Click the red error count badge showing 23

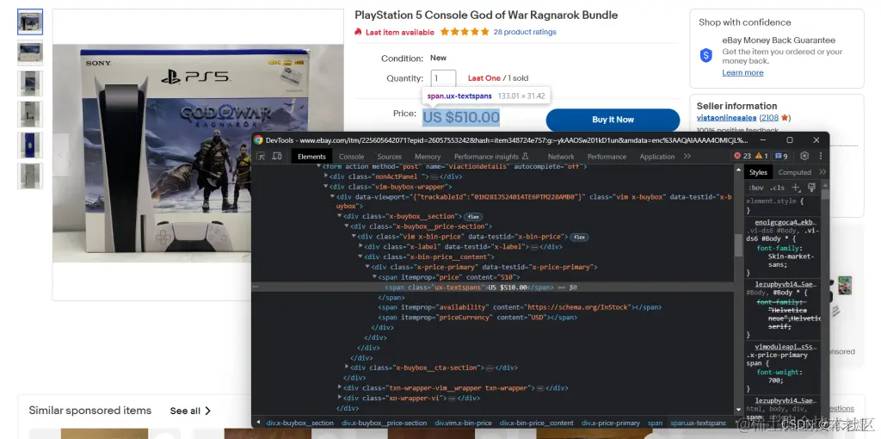pyautogui.click(x=742, y=157)
